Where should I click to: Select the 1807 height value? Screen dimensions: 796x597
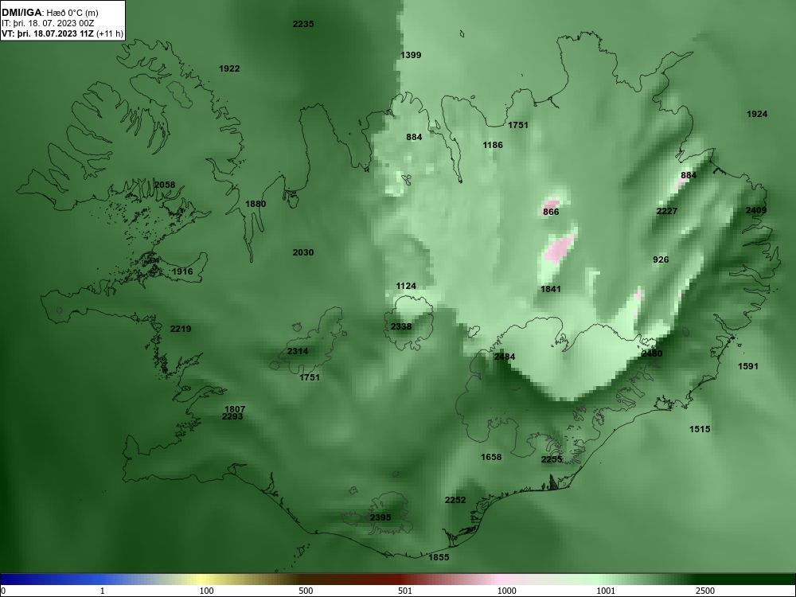(x=235, y=409)
